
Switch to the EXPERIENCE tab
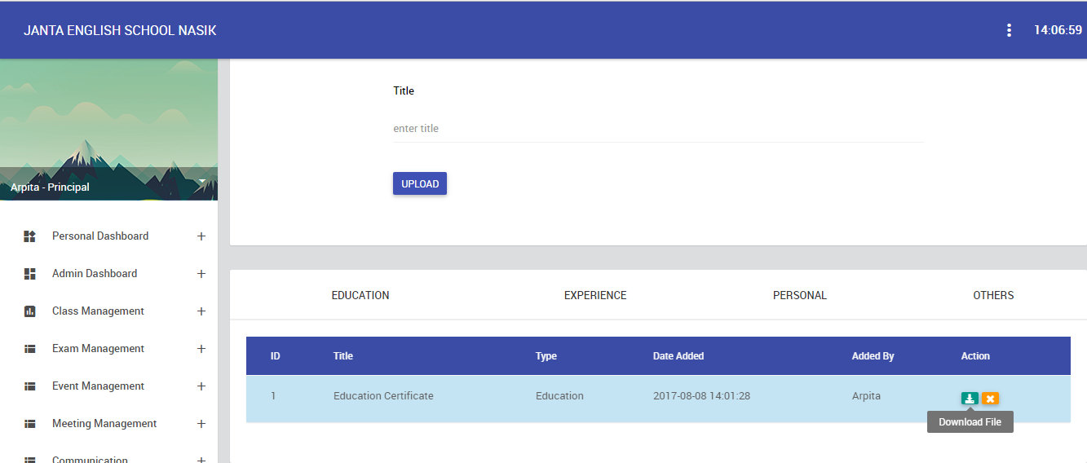[595, 295]
